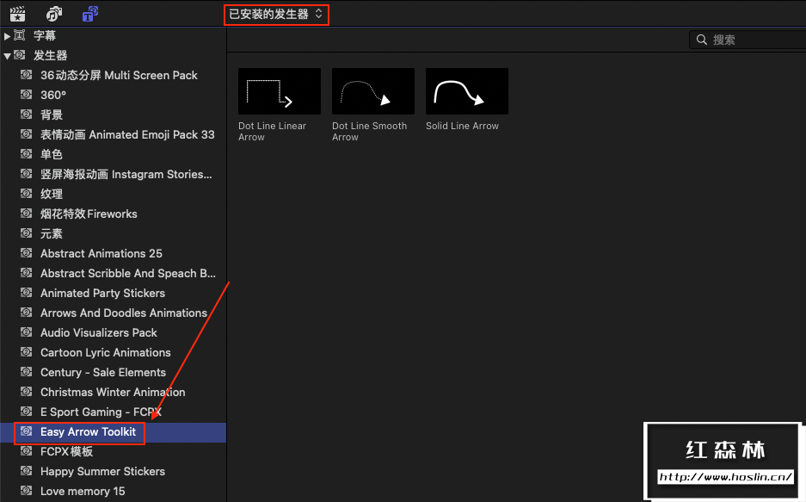Open the Photos and Audio sidebar icon

coord(54,14)
